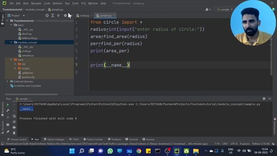Click module_concept in the breadcrumb bar
The width and height of the screenshot is (277, 156).
[35, 10]
